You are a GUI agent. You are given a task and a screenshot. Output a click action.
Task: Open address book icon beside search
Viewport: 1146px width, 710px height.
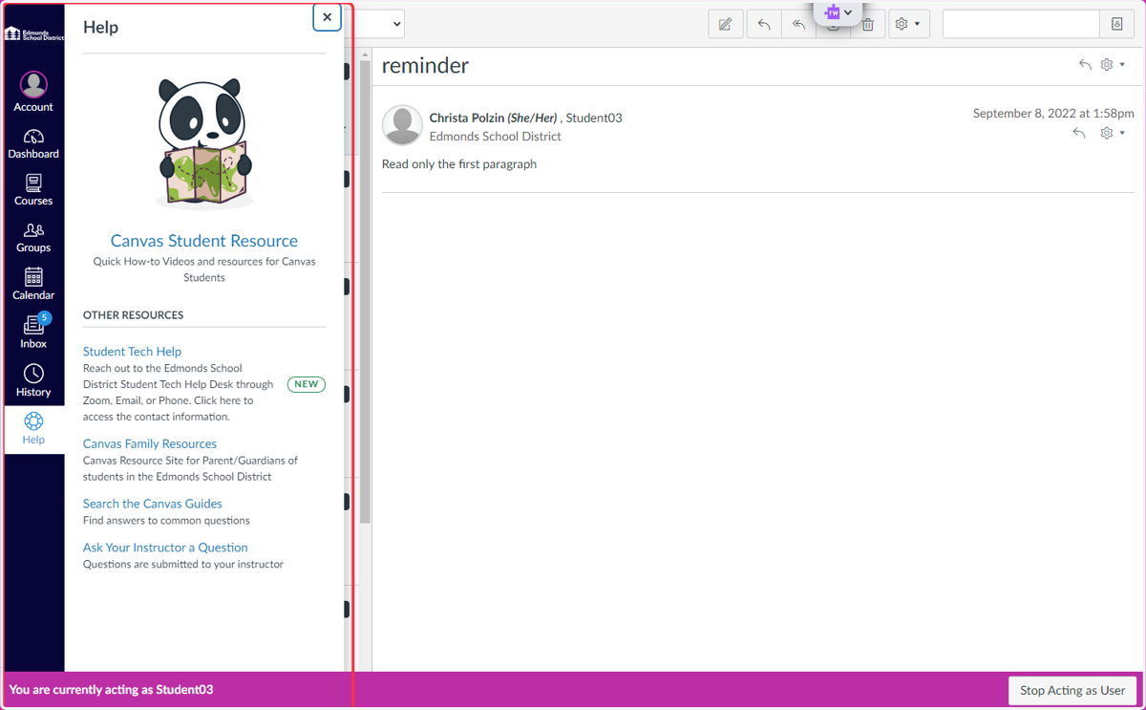point(1116,24)
